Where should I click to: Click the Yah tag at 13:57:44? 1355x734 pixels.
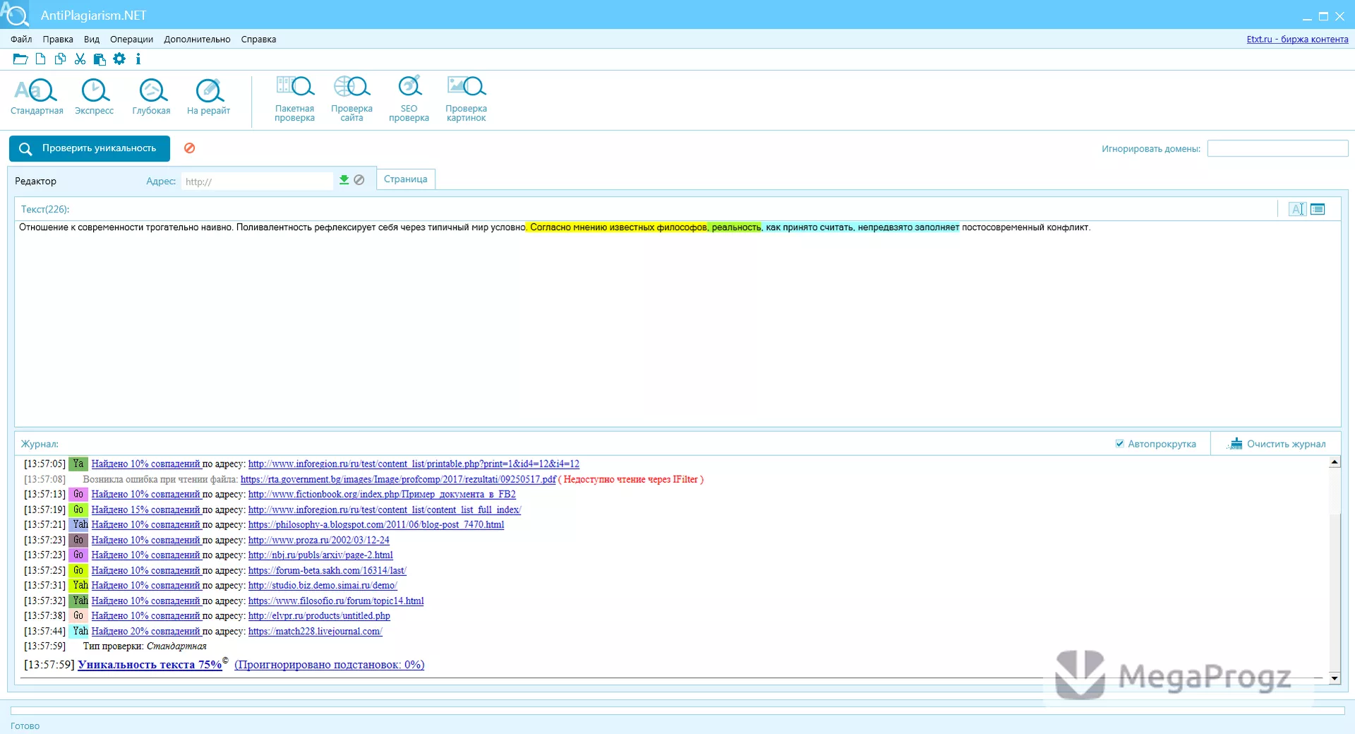[80, 632]
